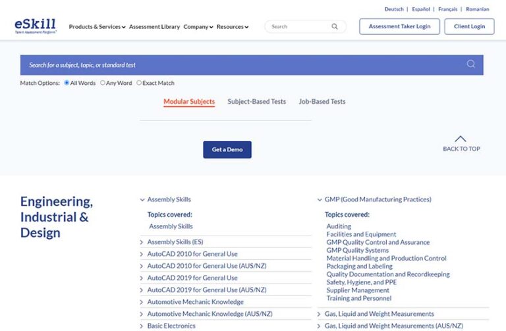
Task: Click the Supplier Management topic
Action: click(x=358, y=290)
